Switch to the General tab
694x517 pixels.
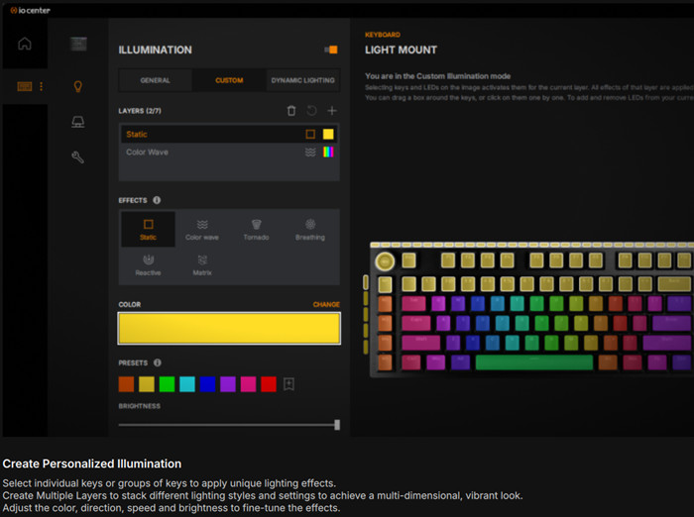tap(155, 80)
